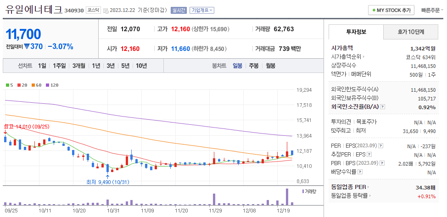Select the 5년 line chart period
This screenshot has width=447, height=217.
tap(125, 66)
